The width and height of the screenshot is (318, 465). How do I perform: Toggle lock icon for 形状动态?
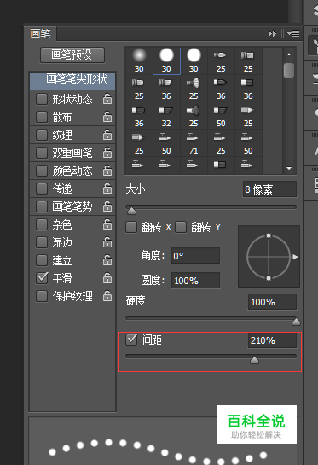point(107,99)
